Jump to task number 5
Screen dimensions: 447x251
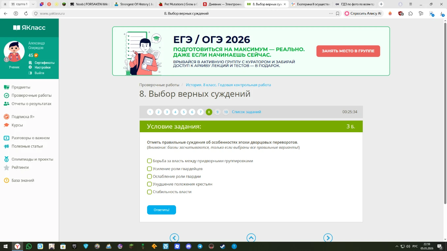click(184, 112)
